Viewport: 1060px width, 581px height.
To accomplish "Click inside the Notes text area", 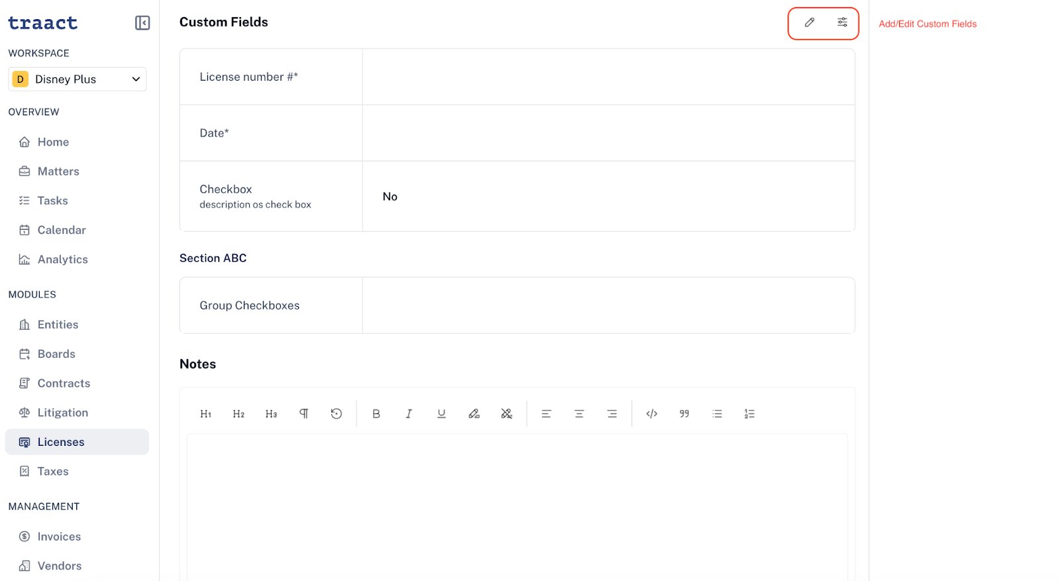I will (x=517, y=507).
